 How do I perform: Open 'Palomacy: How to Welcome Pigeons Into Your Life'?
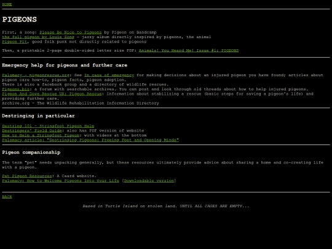[x=60, y=181]
